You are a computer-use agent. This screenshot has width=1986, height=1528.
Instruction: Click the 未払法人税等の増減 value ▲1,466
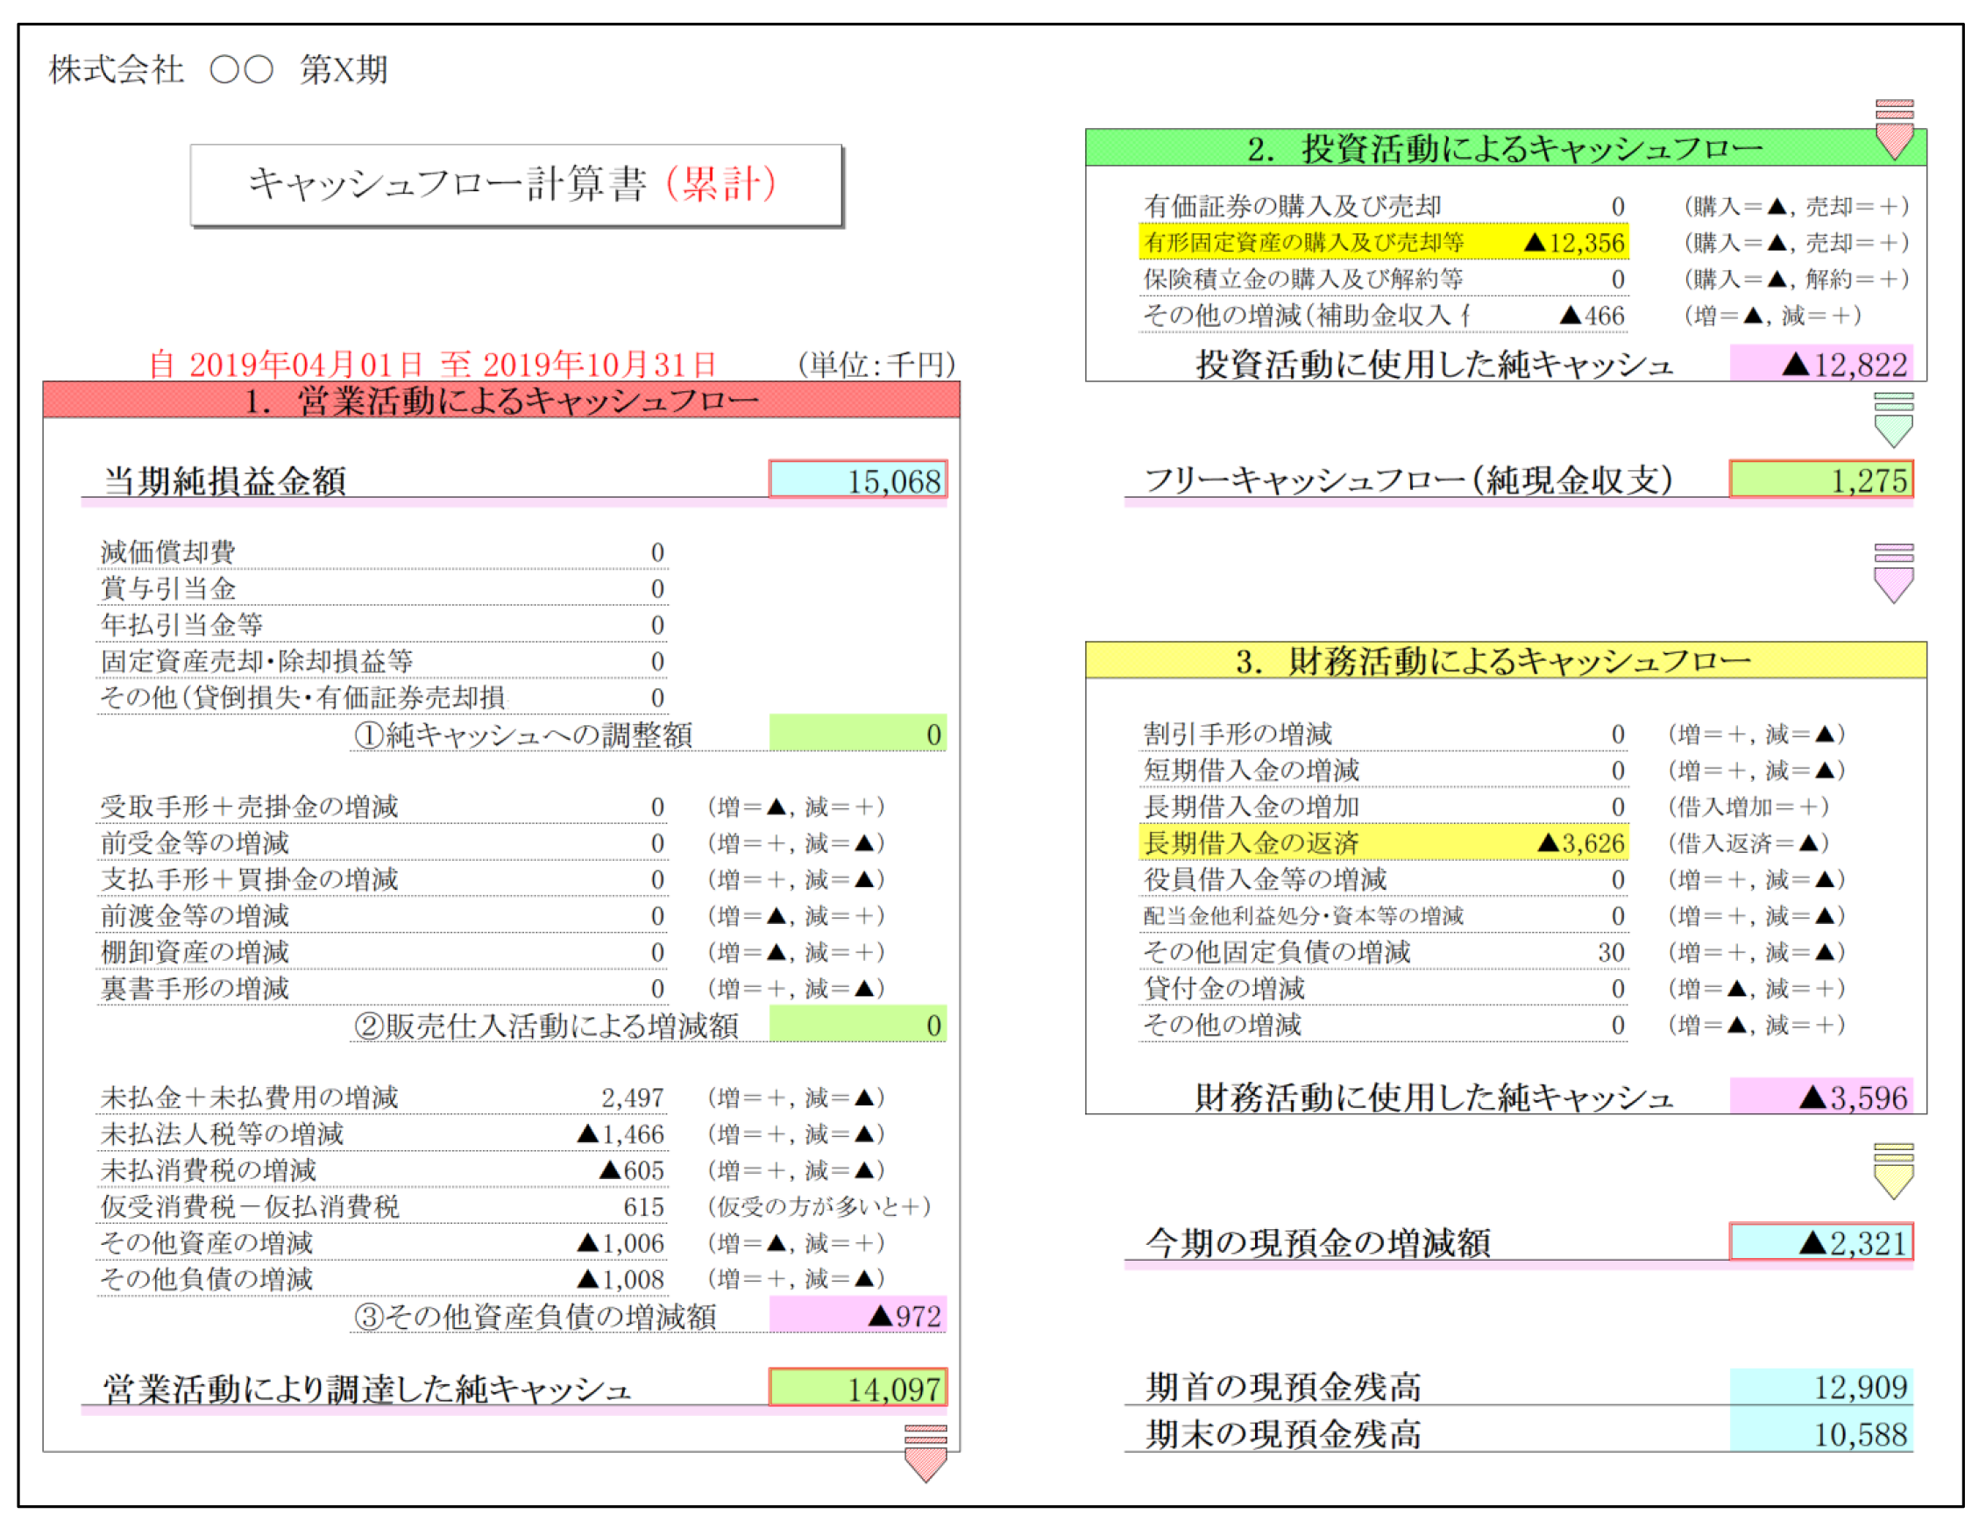(x=621, y=1134)
